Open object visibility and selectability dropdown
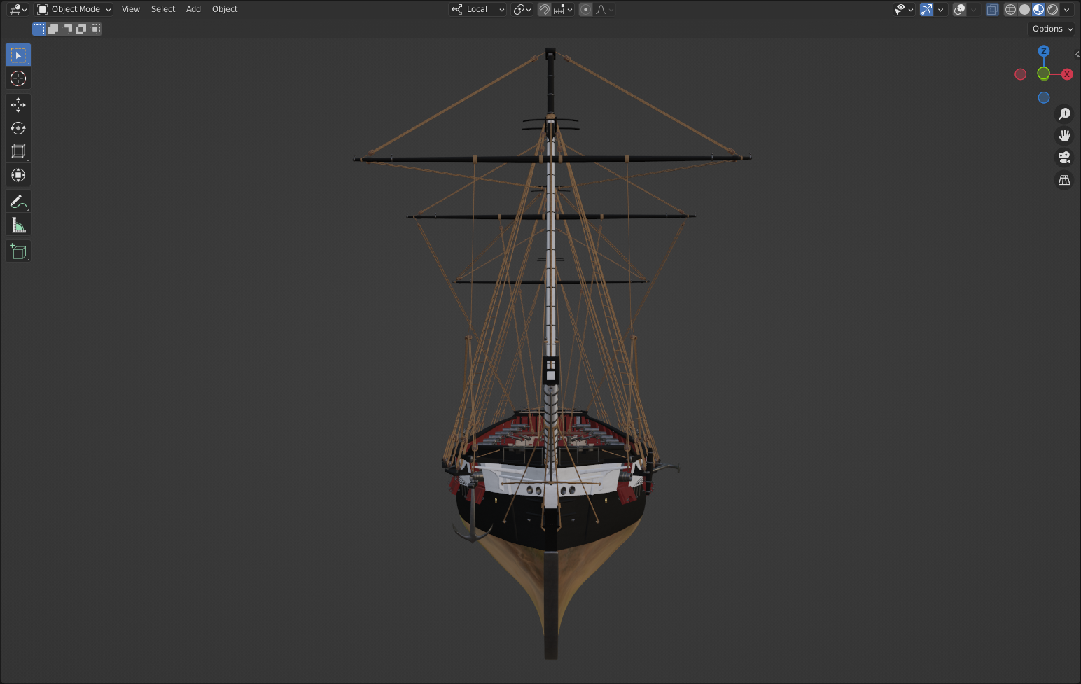Image resolution: width=1081 pixels, height=684 pixels. (x=904, y=9)
